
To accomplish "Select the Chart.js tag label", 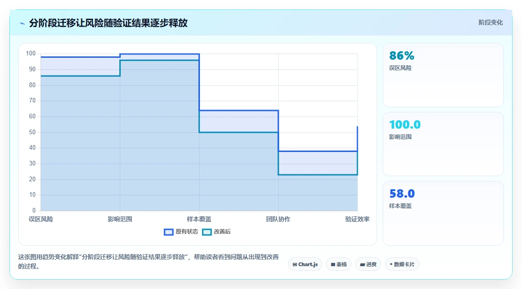I will pos(308,264).
